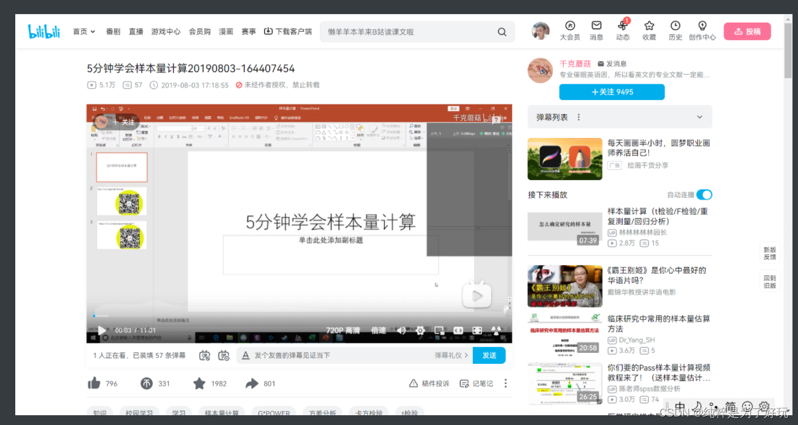Open the 创作中心 lightbulb icon
The image size is (798, 425).
[x=702, y=26]
